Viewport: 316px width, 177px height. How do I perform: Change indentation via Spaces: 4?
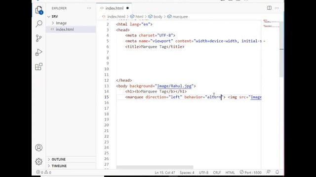tap(187, 173)
